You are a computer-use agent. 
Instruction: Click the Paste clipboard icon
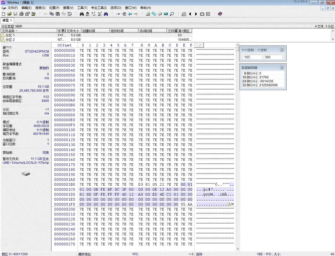tap(58, 14)
